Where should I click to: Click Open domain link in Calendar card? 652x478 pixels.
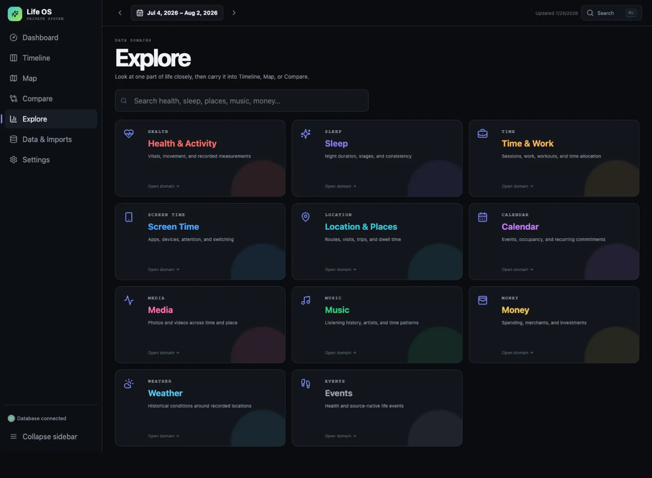(517, 270)
